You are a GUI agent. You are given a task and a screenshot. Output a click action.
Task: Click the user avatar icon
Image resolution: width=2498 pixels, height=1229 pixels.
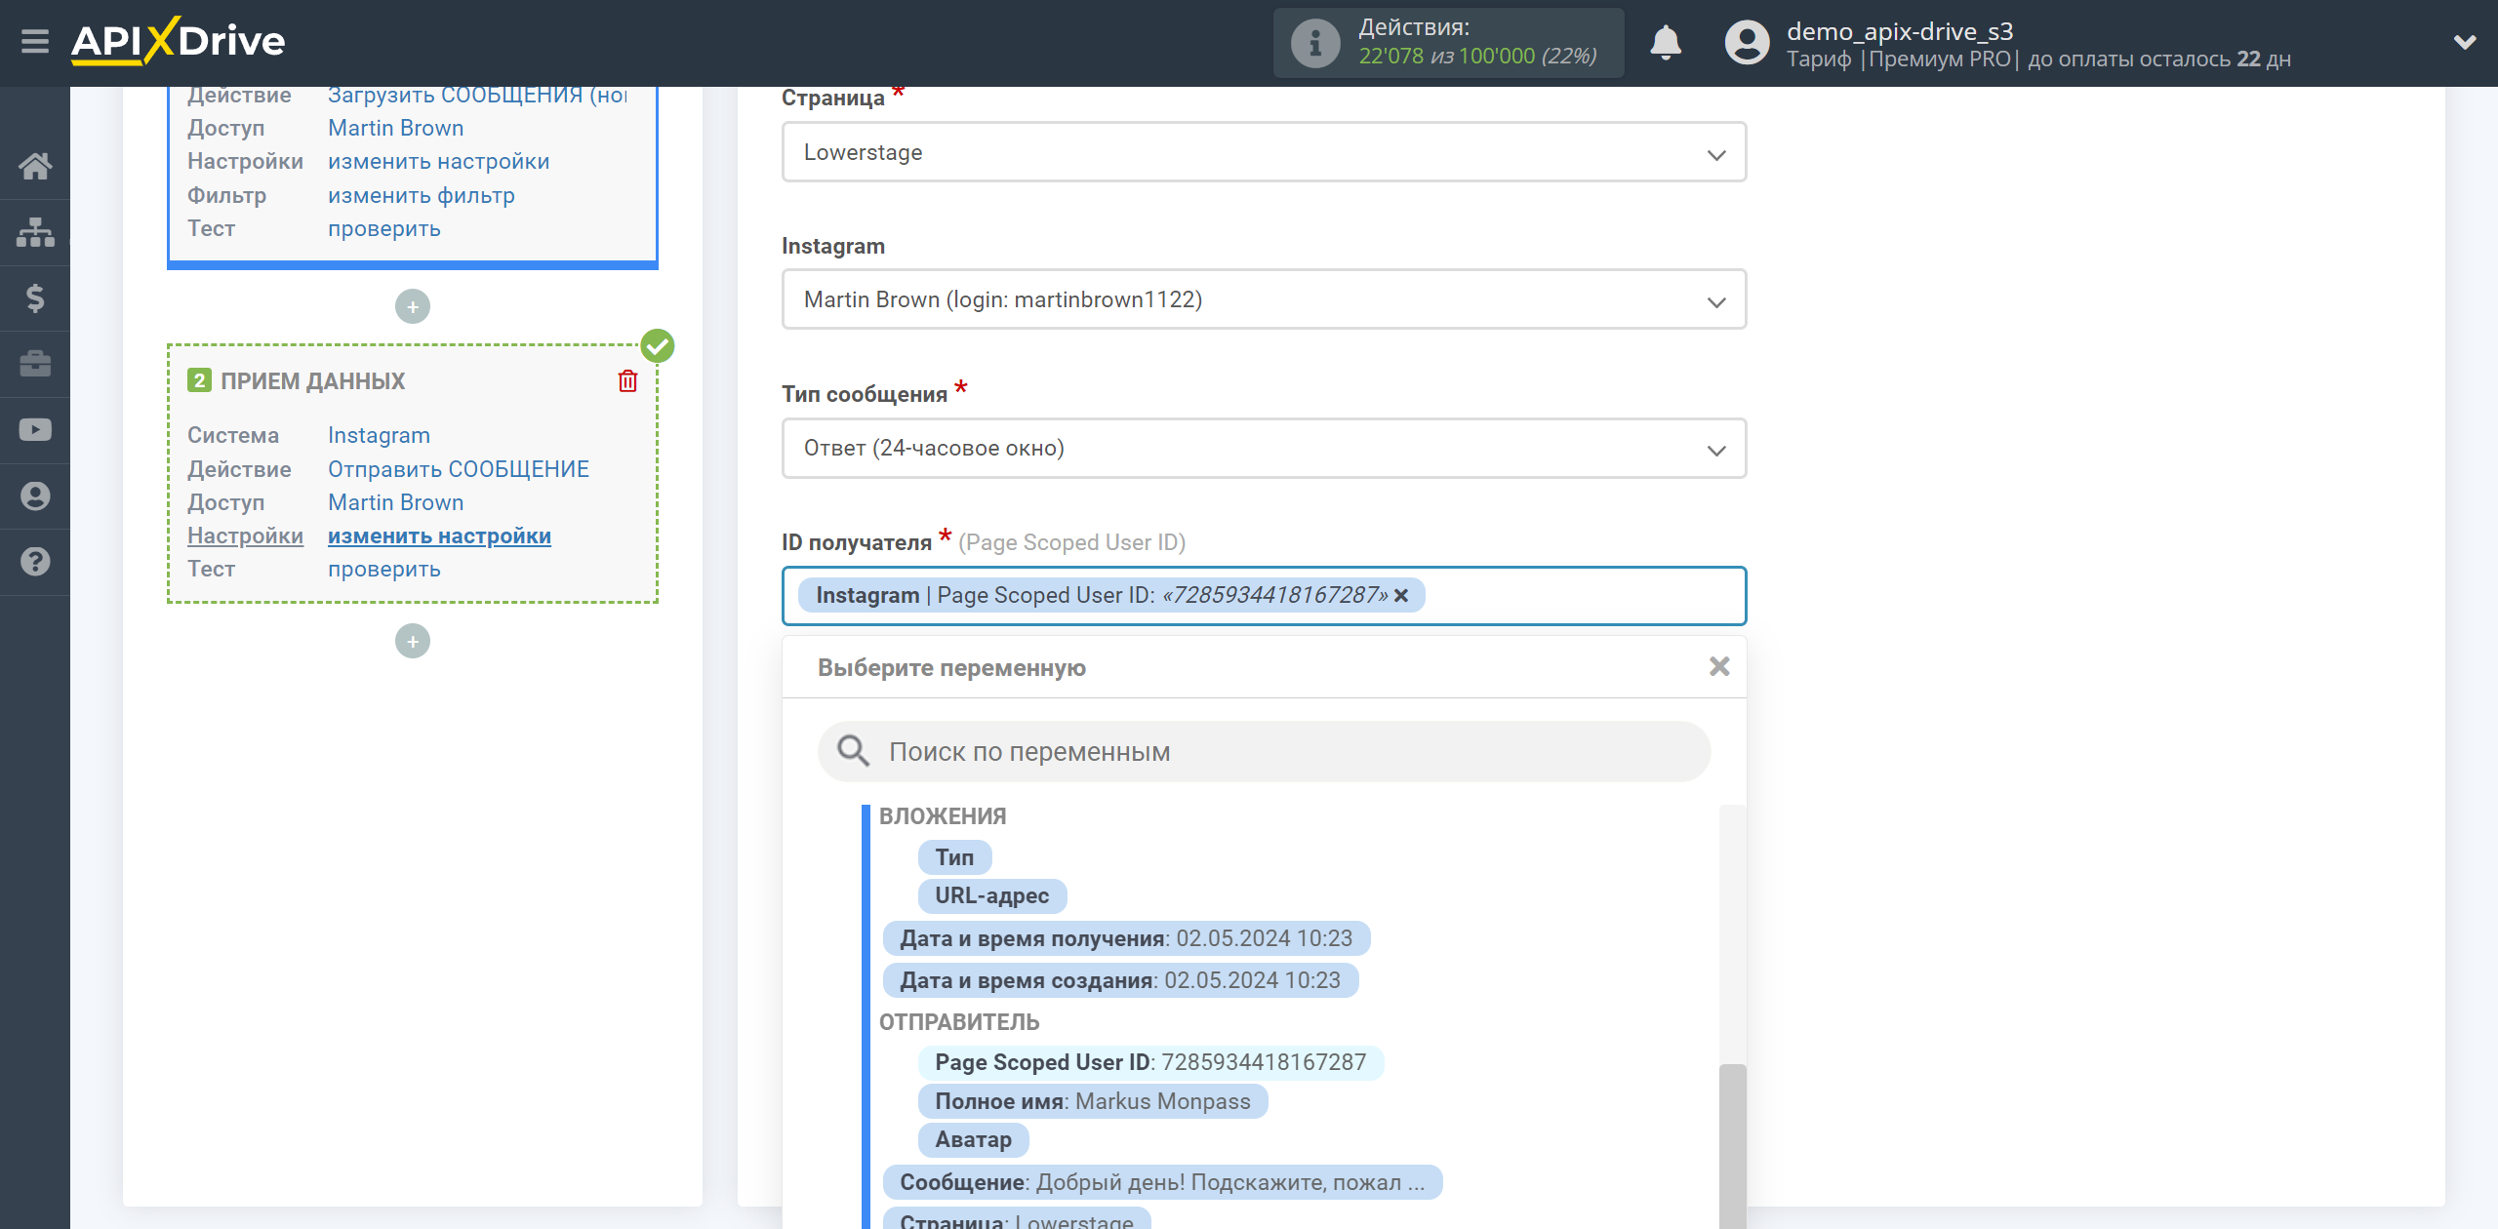[1747, 43]
